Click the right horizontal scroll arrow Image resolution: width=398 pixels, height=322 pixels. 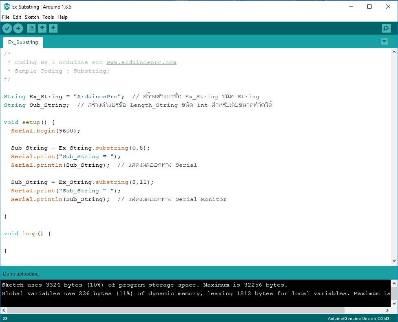click(387, 310)
